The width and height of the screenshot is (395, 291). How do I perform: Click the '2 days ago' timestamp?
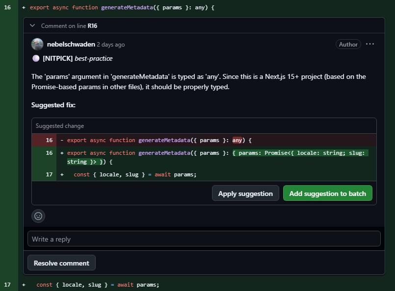click(110, 45)
